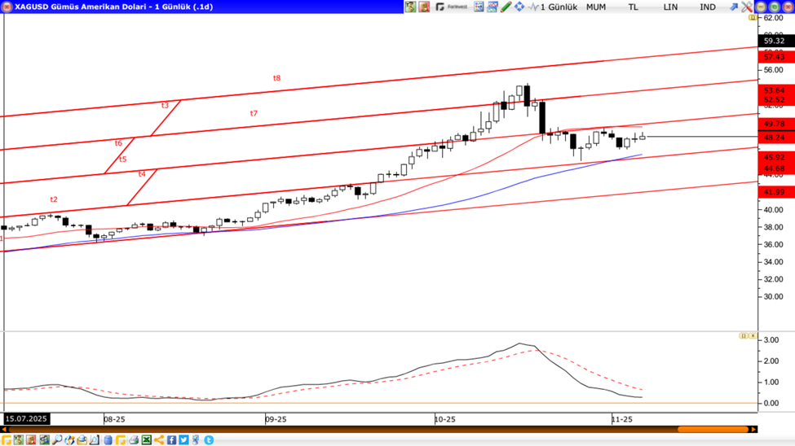Click the 15.07.2025 date label

pos(26,419)
